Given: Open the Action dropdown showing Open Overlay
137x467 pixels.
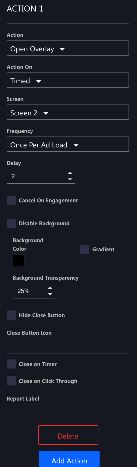Looking at the screenshot, I should pyautogui.click(x=68, y=48).
